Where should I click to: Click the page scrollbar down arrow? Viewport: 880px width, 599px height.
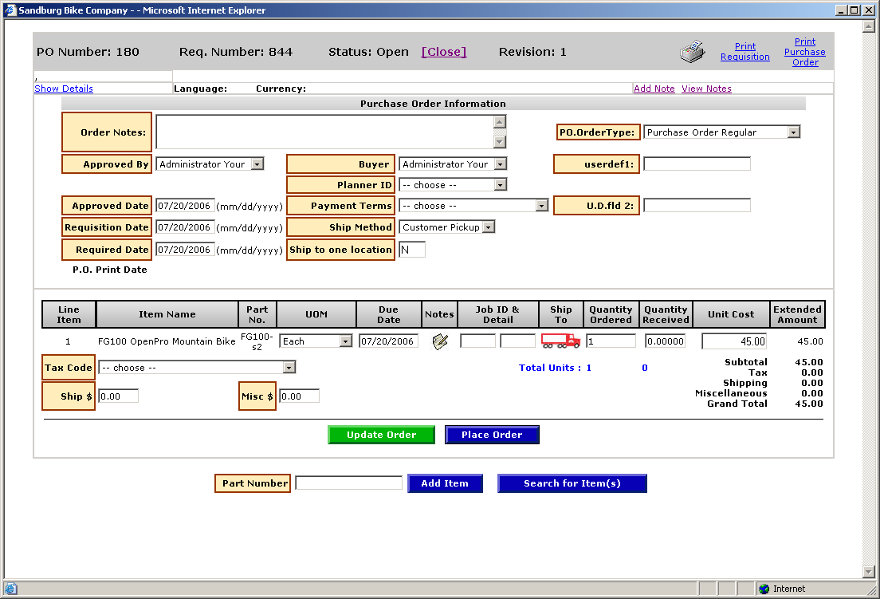tap(869, 571)
